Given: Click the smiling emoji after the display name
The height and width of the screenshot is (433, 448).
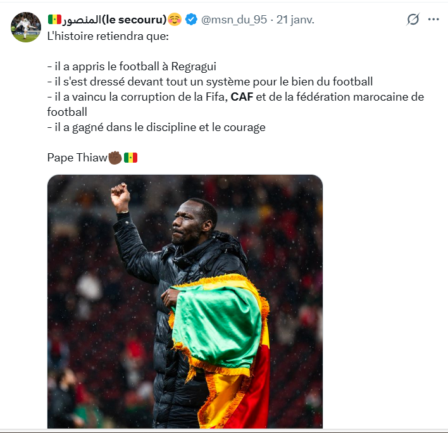Looking at the screenshot, I should pyautogui.click(x=175, y=20).
